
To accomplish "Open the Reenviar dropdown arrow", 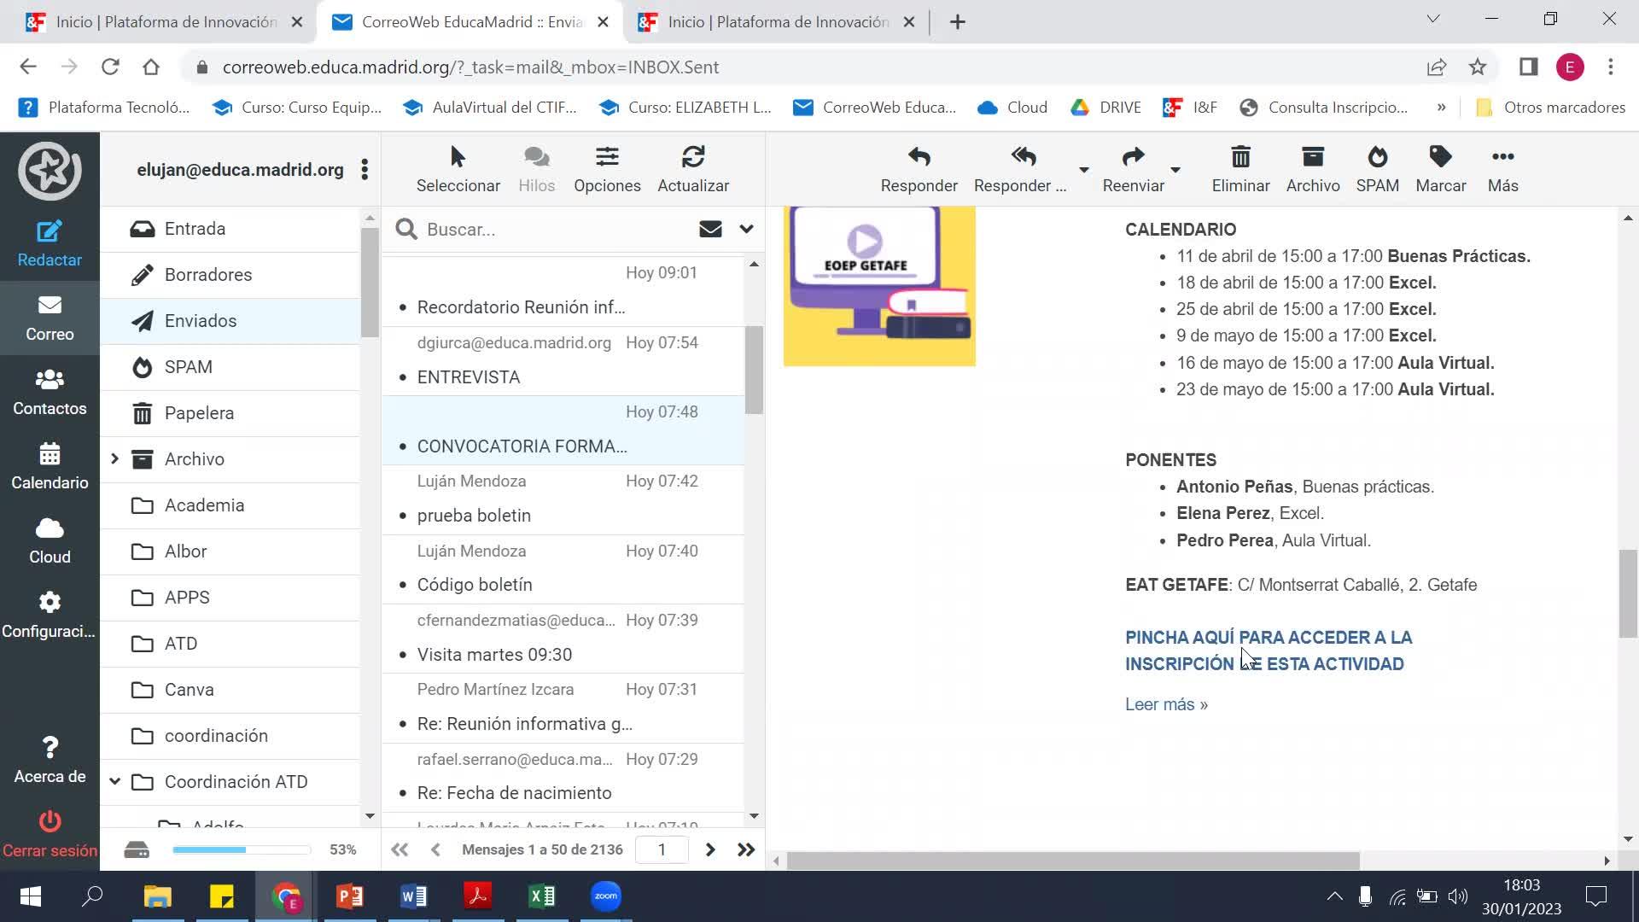I will [x=1175, y=169].
